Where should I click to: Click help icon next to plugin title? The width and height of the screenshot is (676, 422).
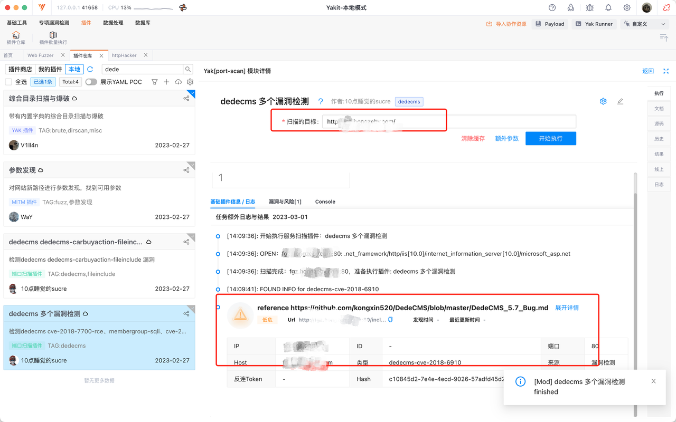(321, 101)
